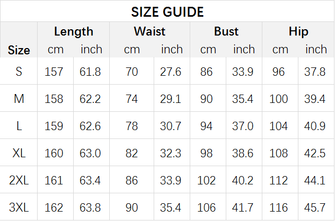335x221 pixels.
Task: Select the Waist column header
Action: [x=149, y=31]
